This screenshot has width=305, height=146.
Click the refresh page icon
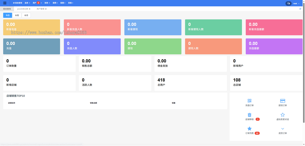pyautogui.click(x=300, y=9)
